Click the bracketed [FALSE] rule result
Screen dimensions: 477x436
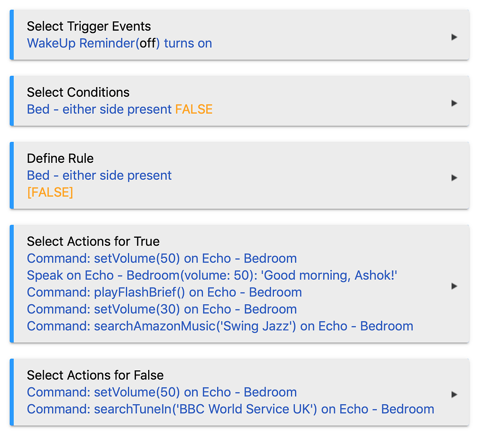pyautogui.click(x=50, y=192)
